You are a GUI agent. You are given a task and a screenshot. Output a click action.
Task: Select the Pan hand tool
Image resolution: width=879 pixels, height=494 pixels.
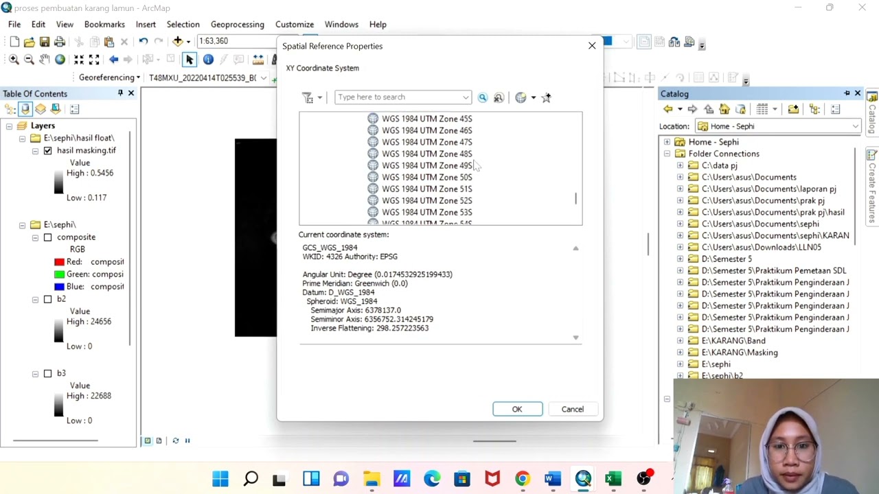45,60
